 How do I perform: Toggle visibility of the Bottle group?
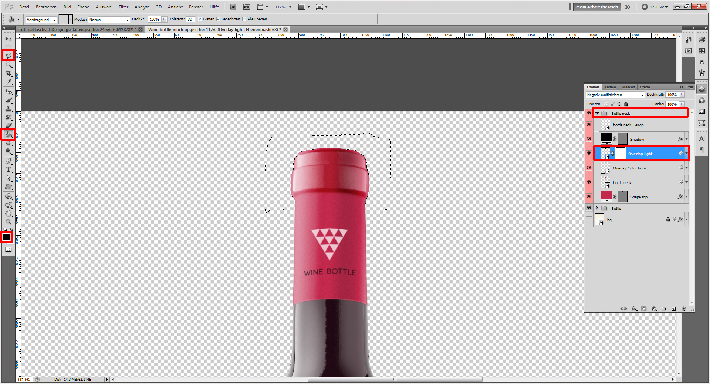click(x=589, y=208)
